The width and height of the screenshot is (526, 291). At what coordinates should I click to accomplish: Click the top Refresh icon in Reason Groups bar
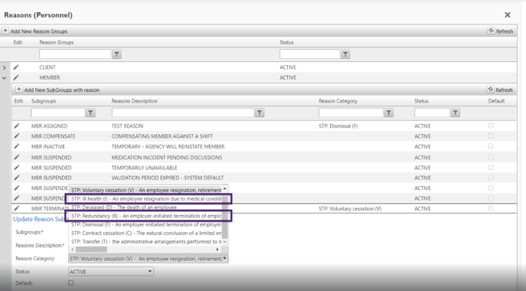click(x=491, y=31)
